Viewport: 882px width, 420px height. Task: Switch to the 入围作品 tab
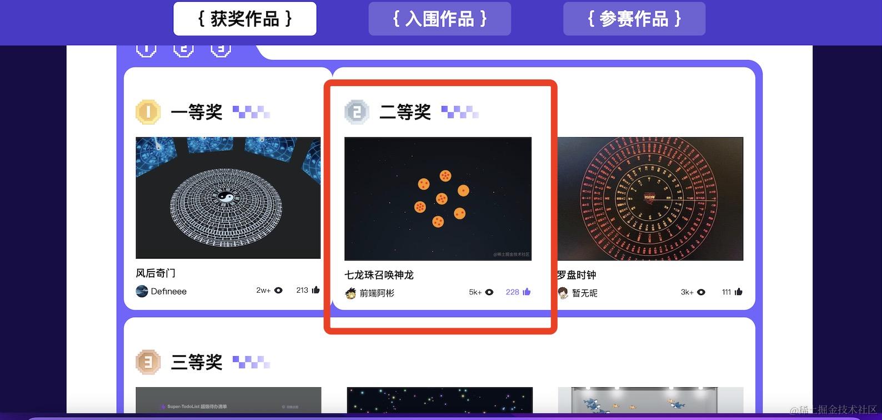[439, 19]
